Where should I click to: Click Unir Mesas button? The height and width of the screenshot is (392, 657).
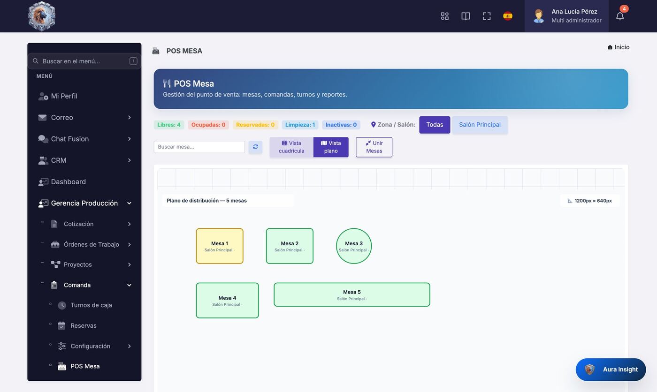pyautogui.click(x=374, y=147)
